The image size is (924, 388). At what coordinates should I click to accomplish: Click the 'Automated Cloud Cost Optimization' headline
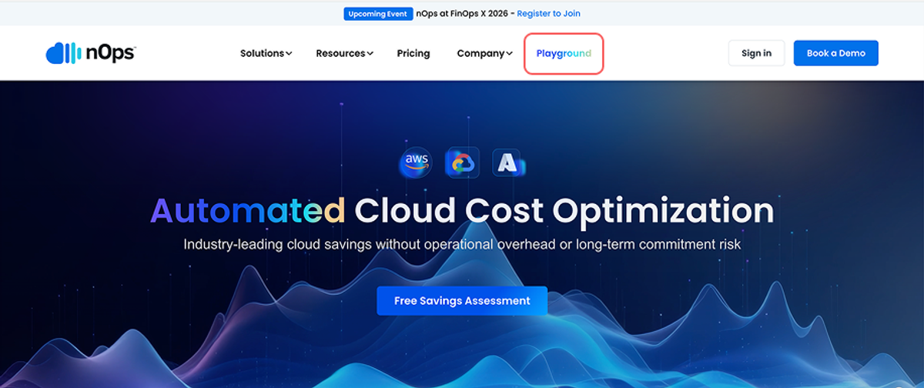[462, 210]
